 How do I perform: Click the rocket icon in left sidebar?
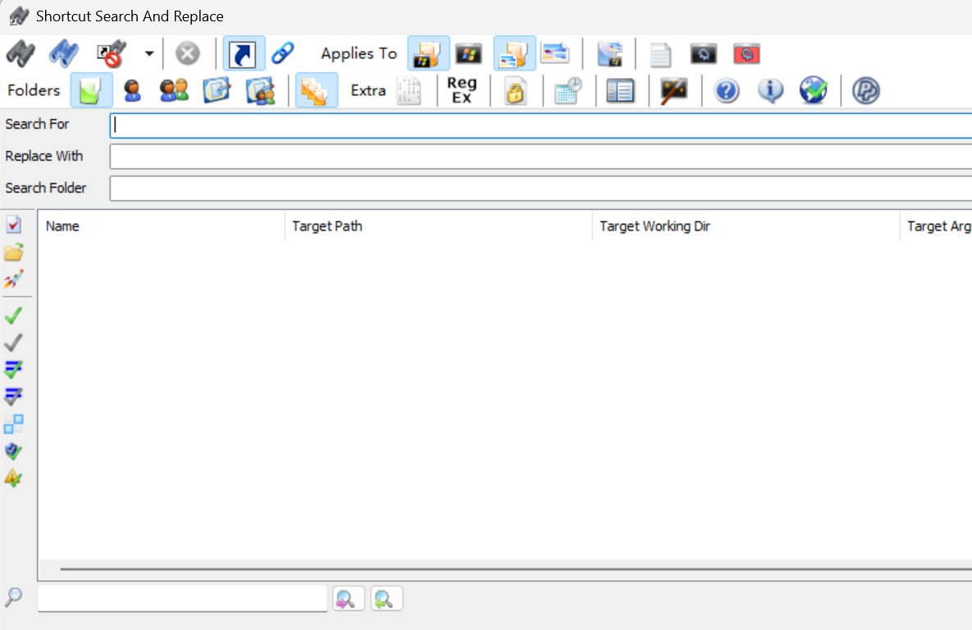[14, 279]
